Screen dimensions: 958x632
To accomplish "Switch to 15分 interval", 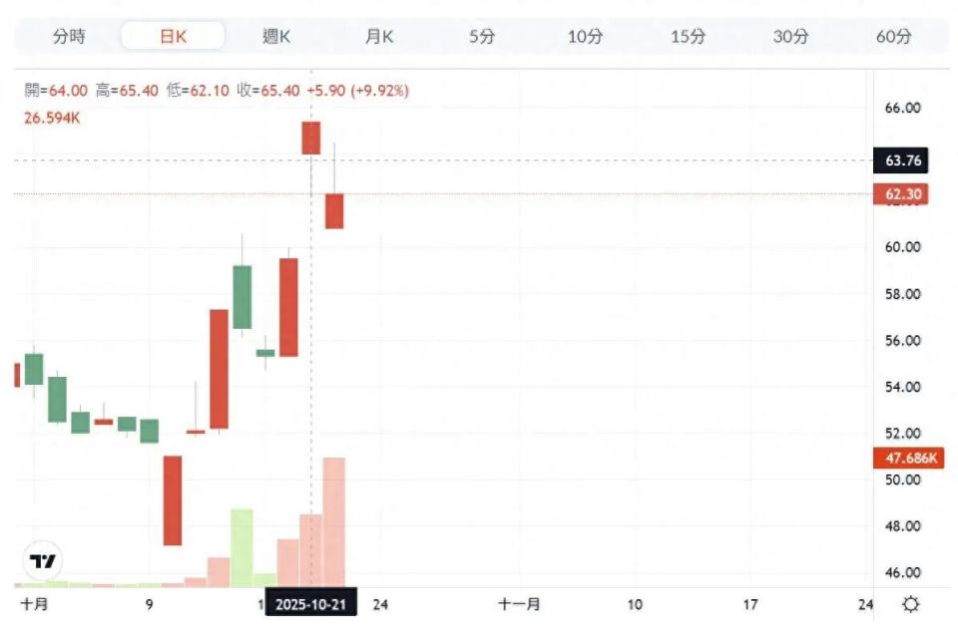I will click(x=688, y=37).
